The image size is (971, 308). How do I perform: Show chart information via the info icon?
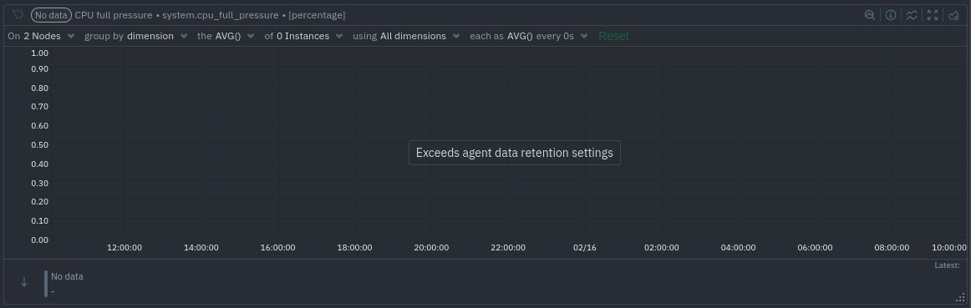891,15
